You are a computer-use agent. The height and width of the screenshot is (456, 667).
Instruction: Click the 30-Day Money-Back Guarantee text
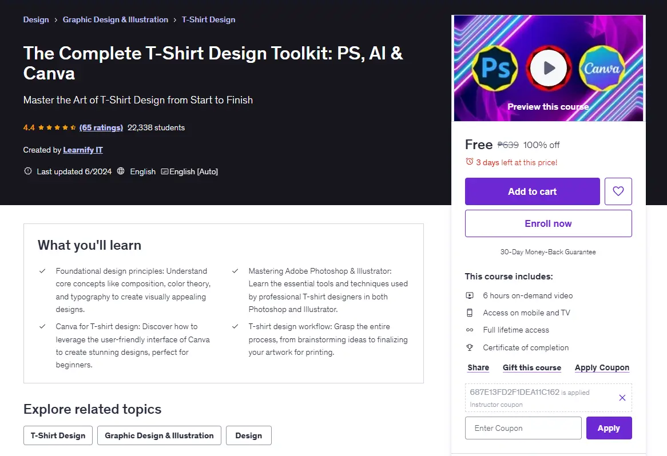(x=548, y=252)
